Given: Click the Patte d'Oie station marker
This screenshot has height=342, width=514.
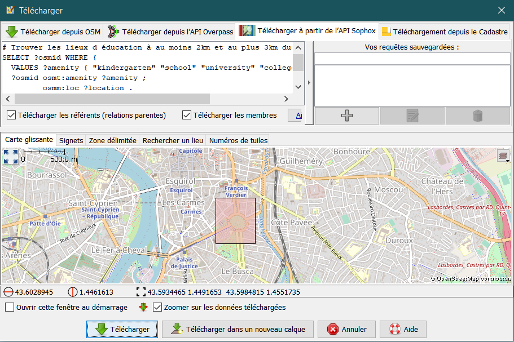Looking at the screenshot, I should coord(45,216).
